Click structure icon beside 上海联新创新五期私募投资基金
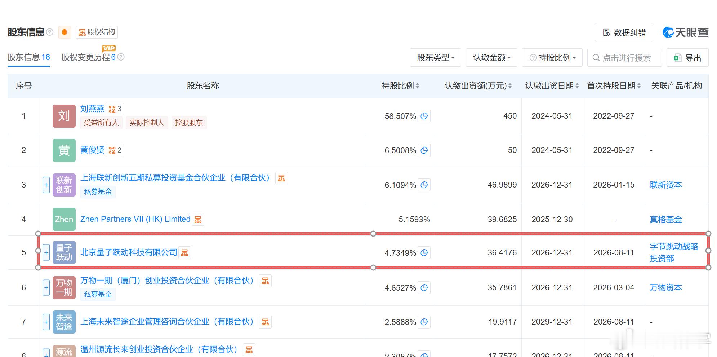717x357 pixels. [x=281, y=178]
